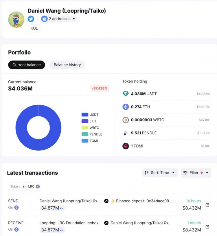The width and height of the screenshot is (217, 236).
Task: Click the 4.036M USDT holding text
Action: pos(144,94)
